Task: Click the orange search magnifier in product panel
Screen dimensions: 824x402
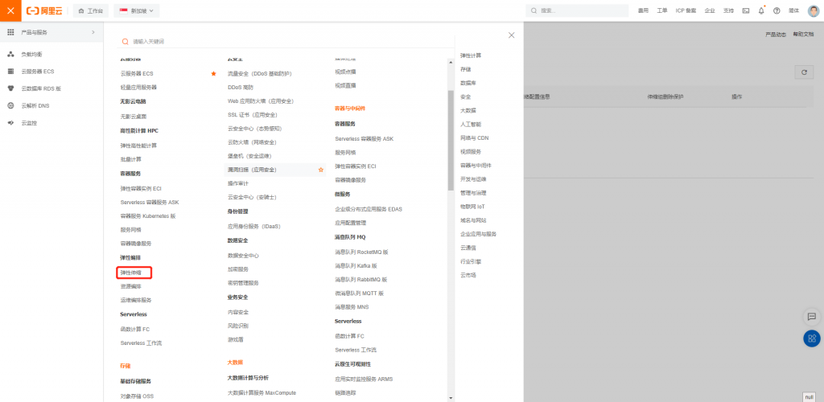Action: (x=125, y=42)
